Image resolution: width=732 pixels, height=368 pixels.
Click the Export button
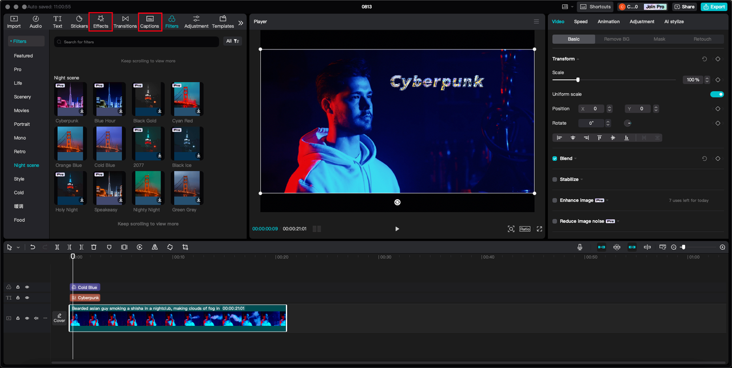[714, 7]
